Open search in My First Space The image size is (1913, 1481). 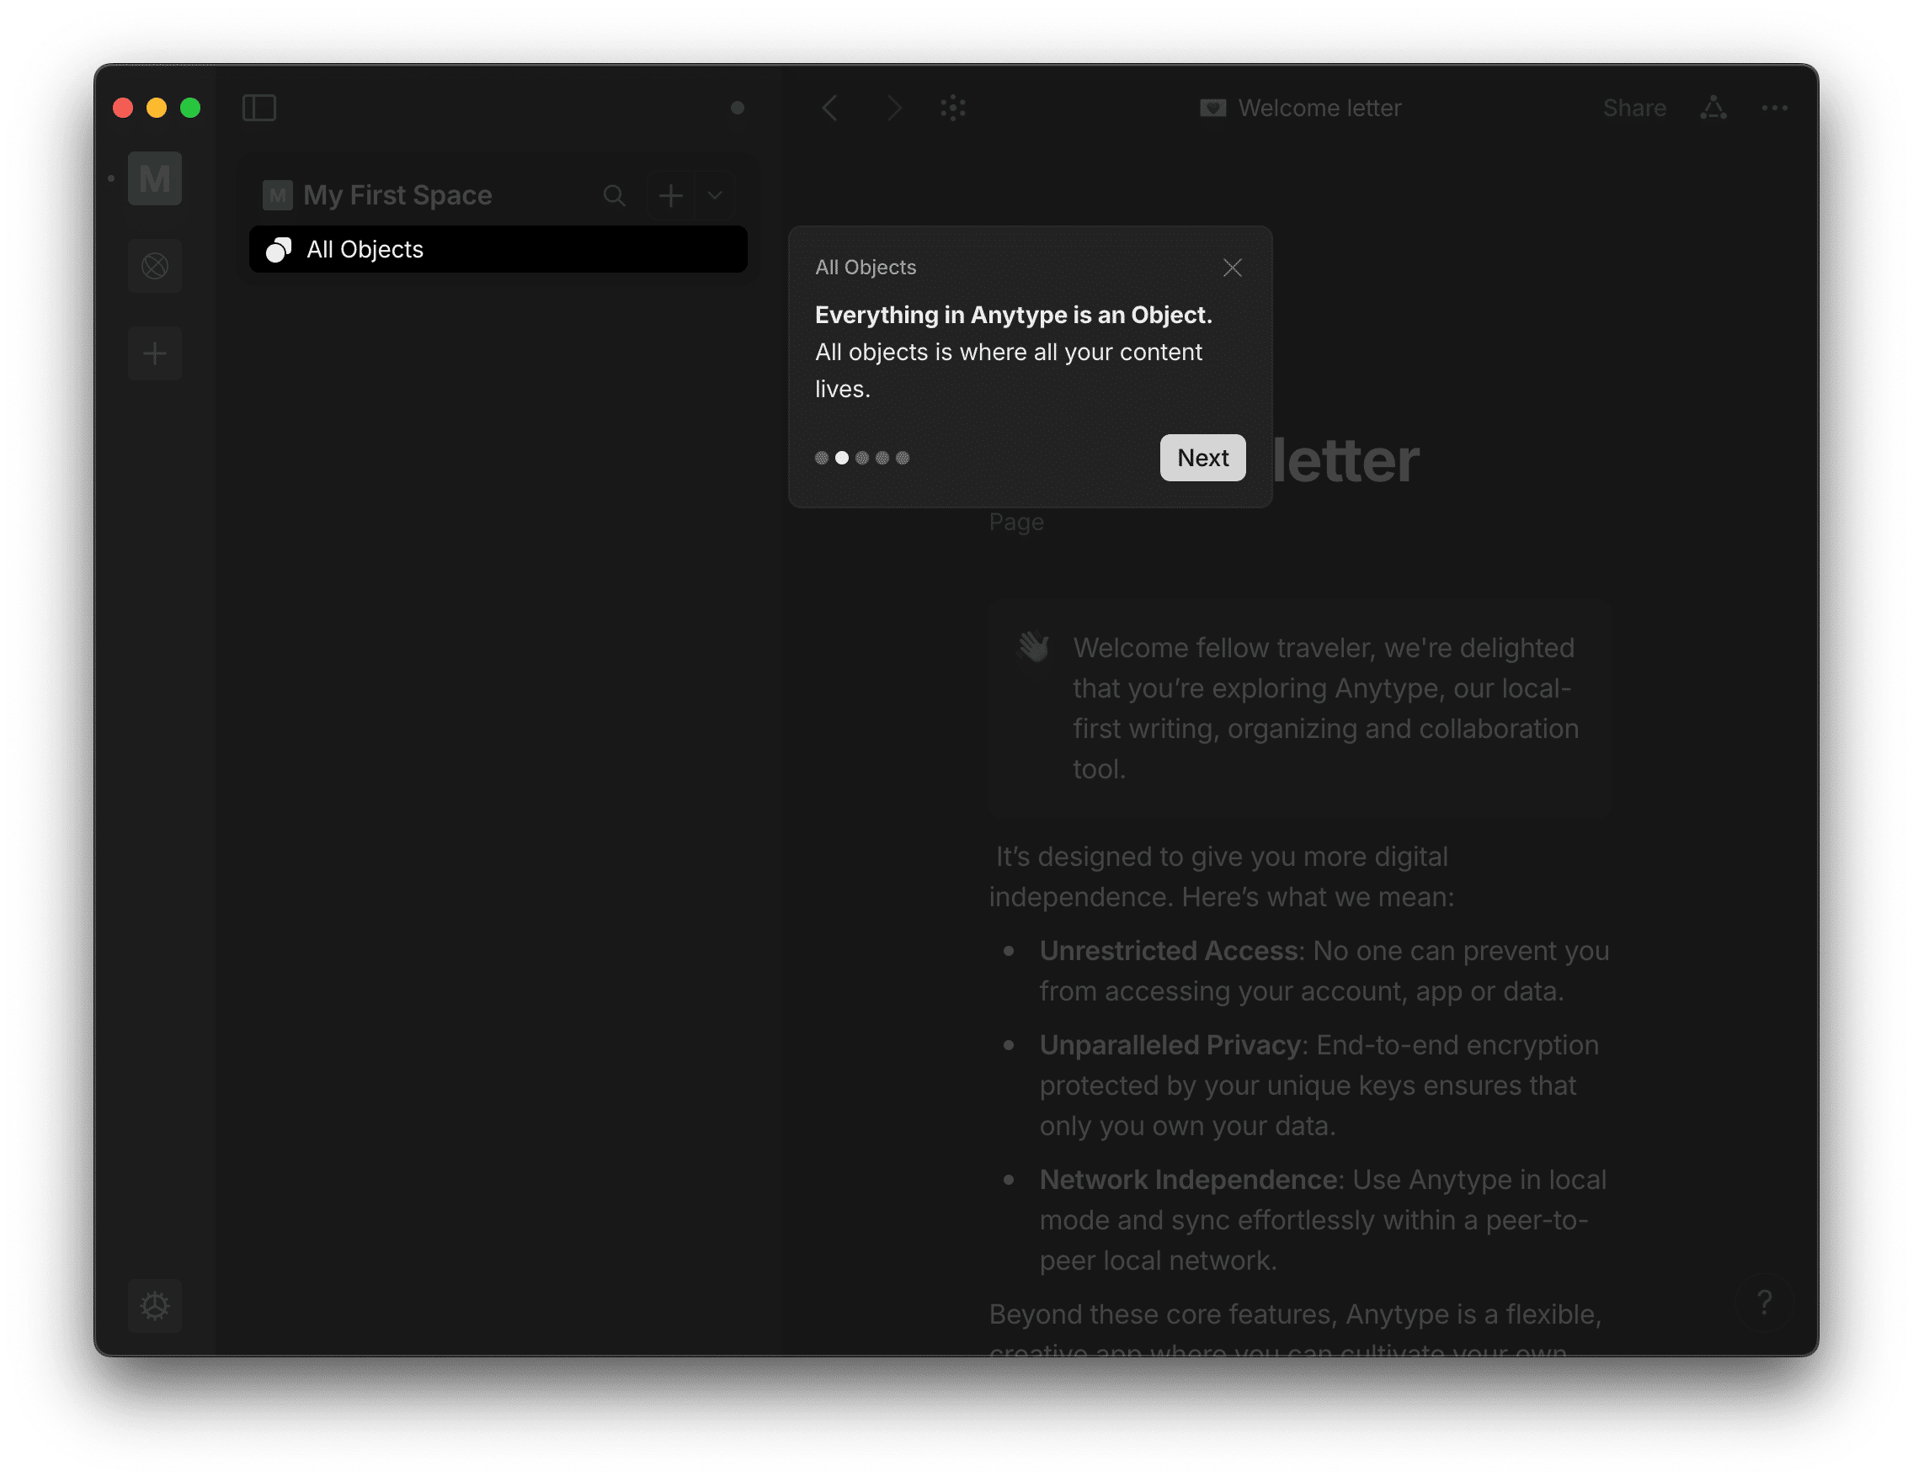pos(614,195)
